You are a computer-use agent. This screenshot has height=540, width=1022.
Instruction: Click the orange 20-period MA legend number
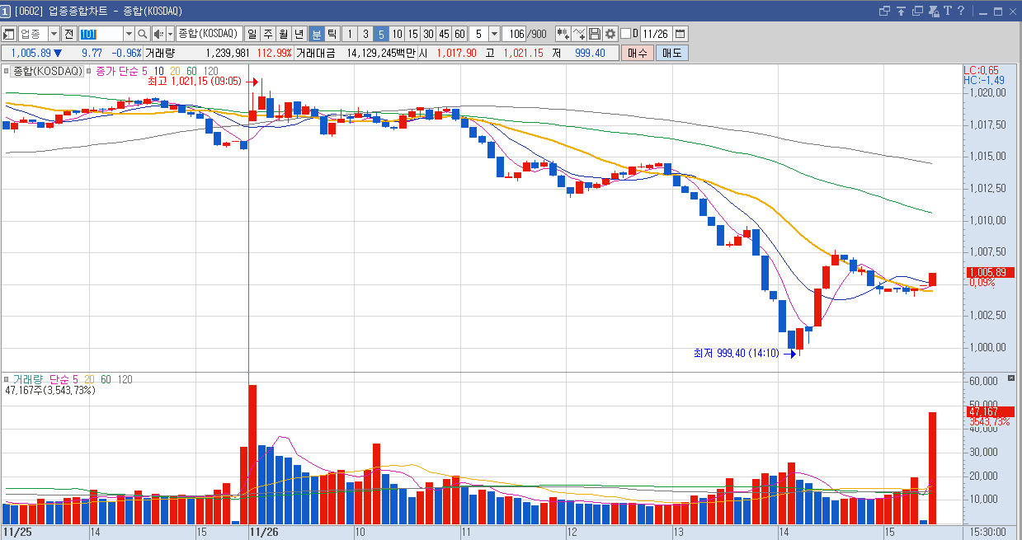174,71
